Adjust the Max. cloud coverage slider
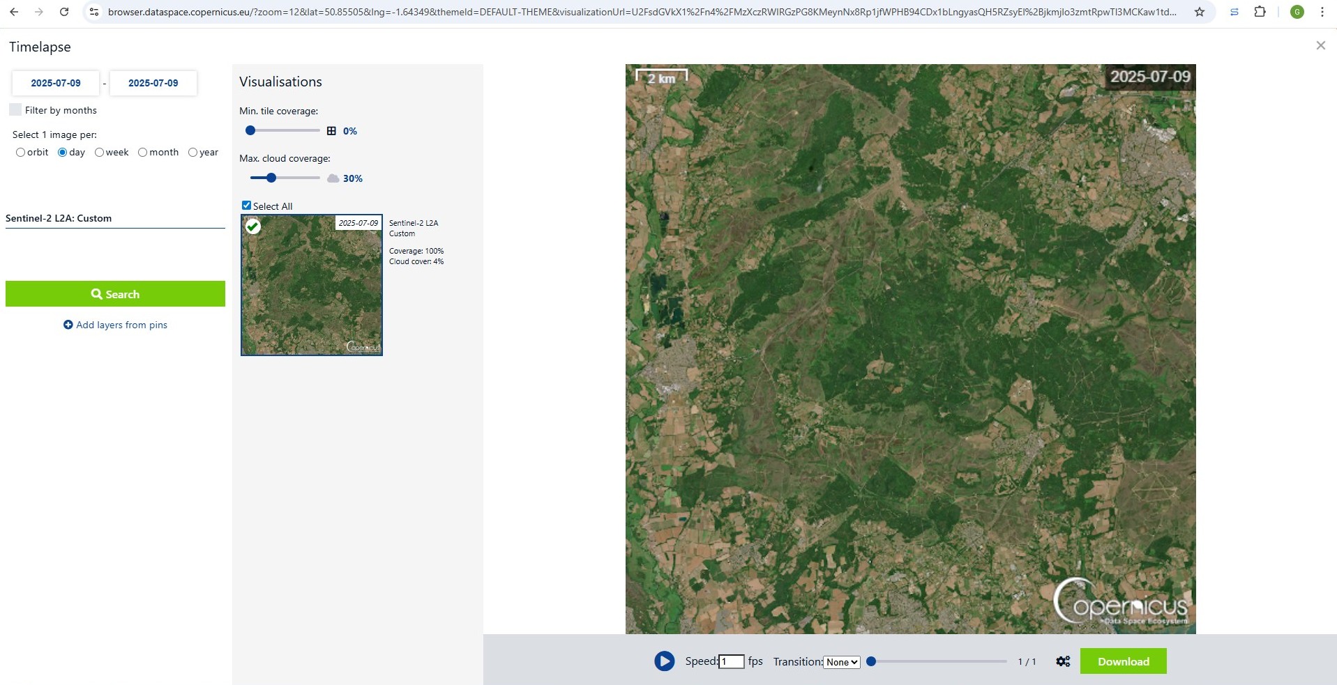This screenshot has height=685, width=1337. (271, 178)
